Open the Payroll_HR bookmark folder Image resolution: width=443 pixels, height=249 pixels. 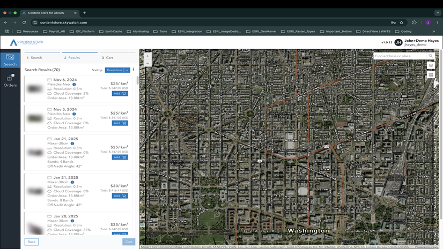pyautogui.click(x=54, y=31)
